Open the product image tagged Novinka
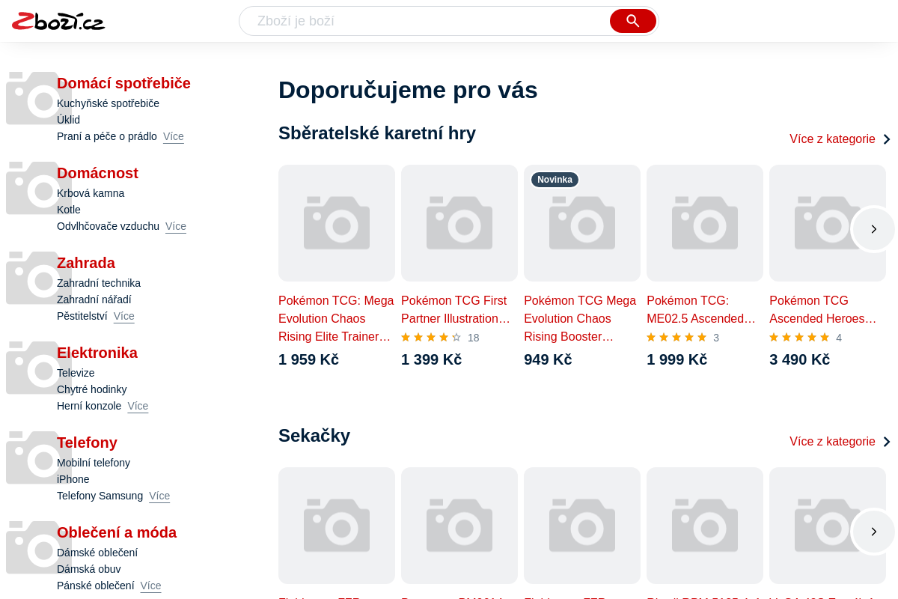The width and height of the screenshot is (898, 599). click(x=582, y=223)
